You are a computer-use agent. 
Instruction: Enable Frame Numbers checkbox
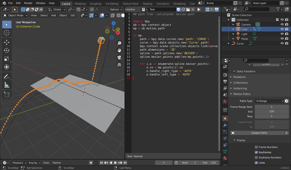click(x=256, y=147)
